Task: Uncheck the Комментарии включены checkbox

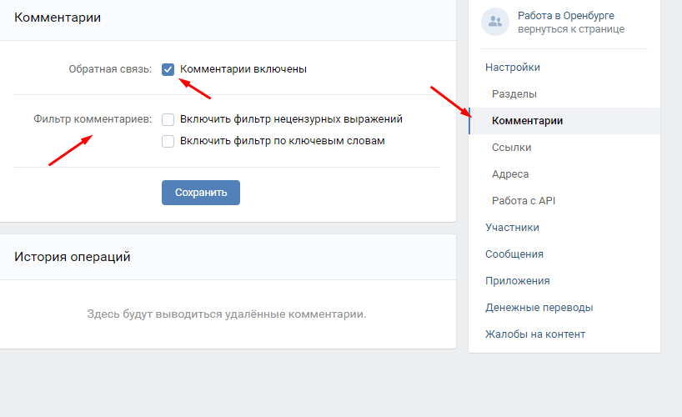Action: (168, 69)
